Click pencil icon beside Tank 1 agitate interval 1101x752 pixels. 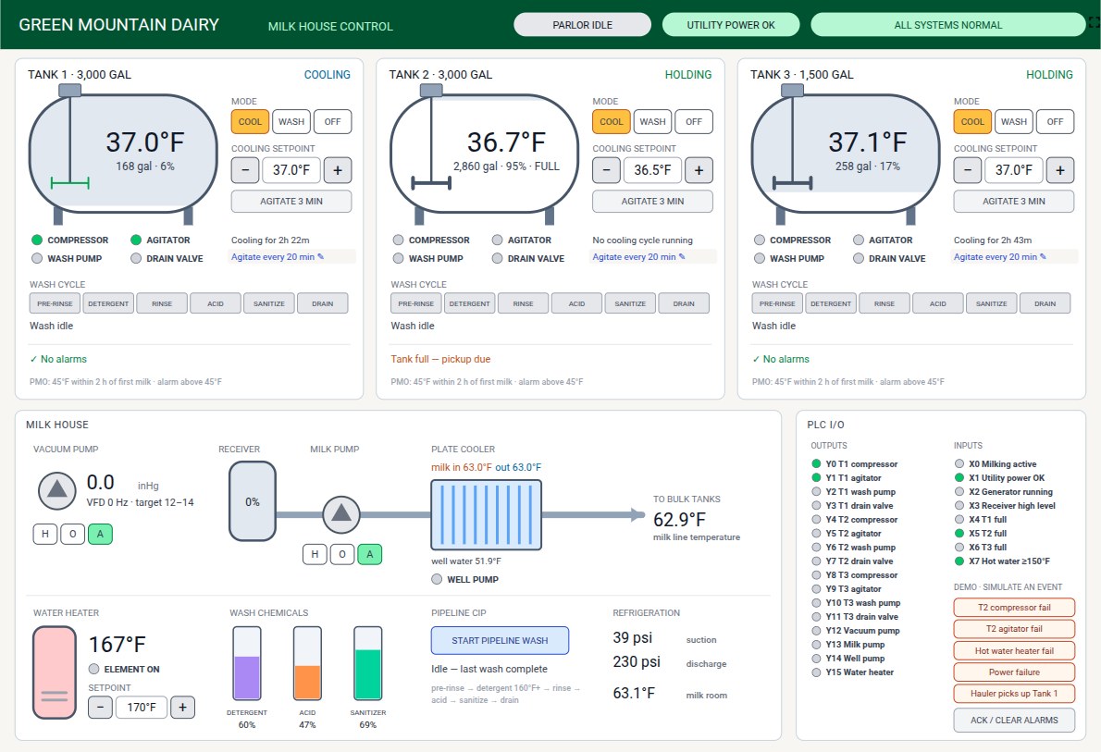pyautogui.click(x=321, y=257)
